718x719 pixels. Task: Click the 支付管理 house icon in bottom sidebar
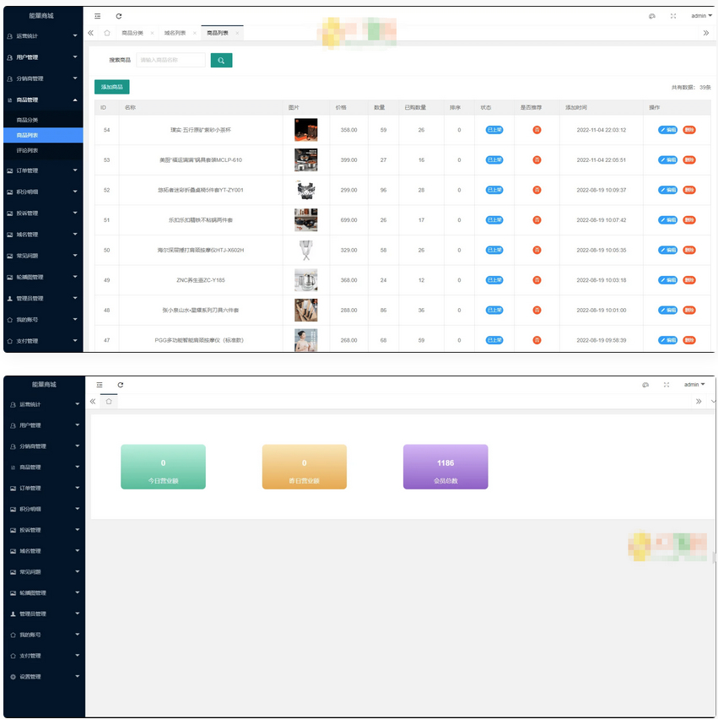(13, 657)
